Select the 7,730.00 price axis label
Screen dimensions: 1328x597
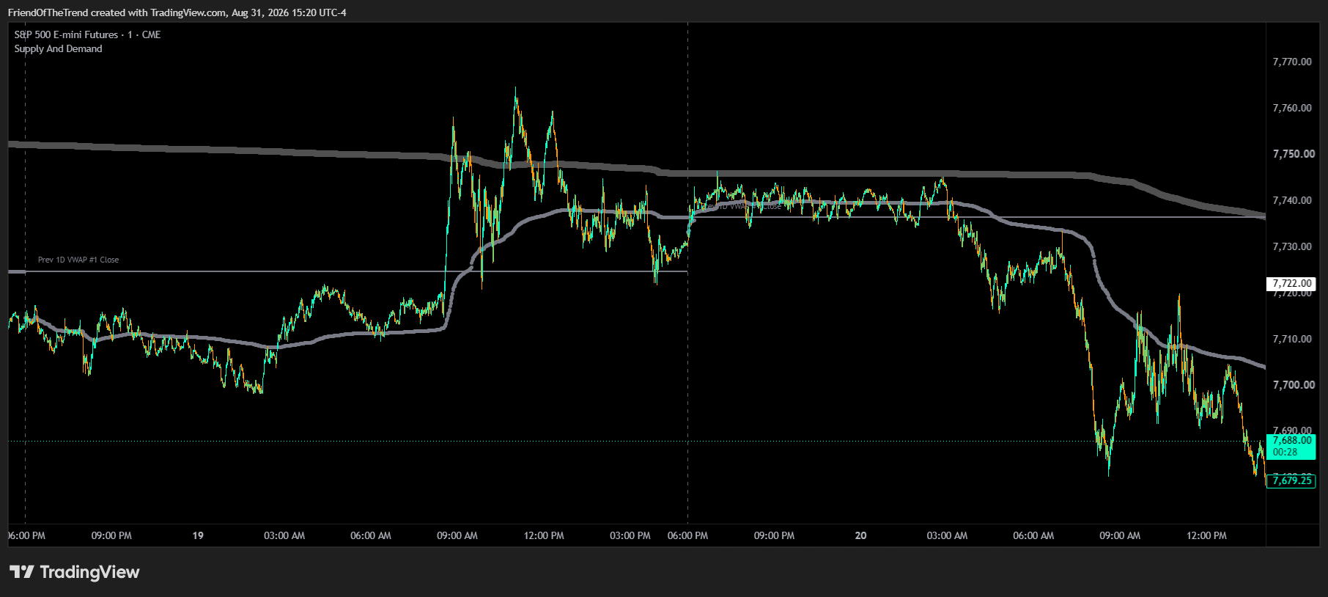click(x=1292, y=246)
